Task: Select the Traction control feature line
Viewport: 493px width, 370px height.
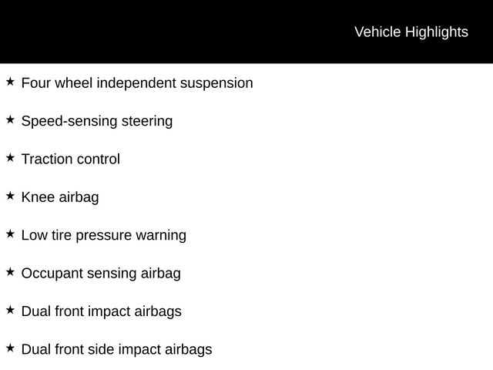Action: [x=71, y=160]
